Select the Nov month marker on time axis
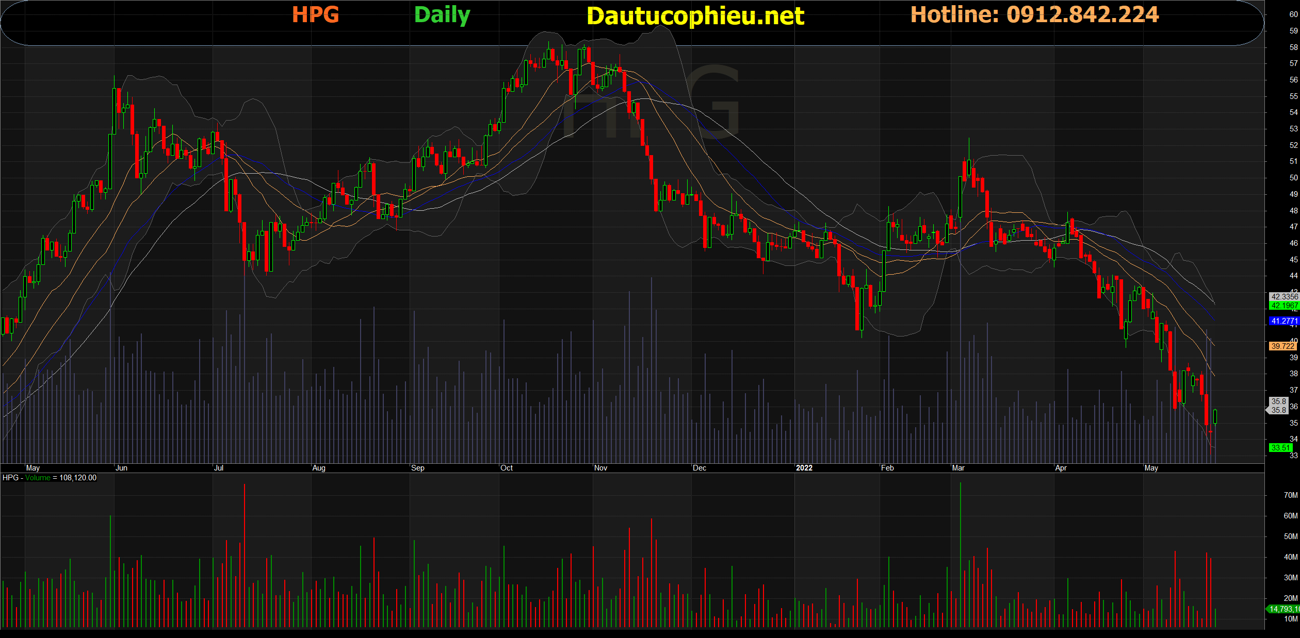The width and height of the screenshot is (1300, 638). [x=600, y=468]
